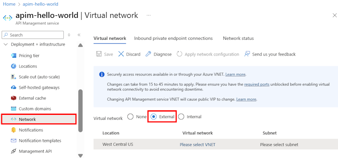This screenshot has width=338, height=158.
Task: Click the Custom domains icon
Action: coord(14,109)
